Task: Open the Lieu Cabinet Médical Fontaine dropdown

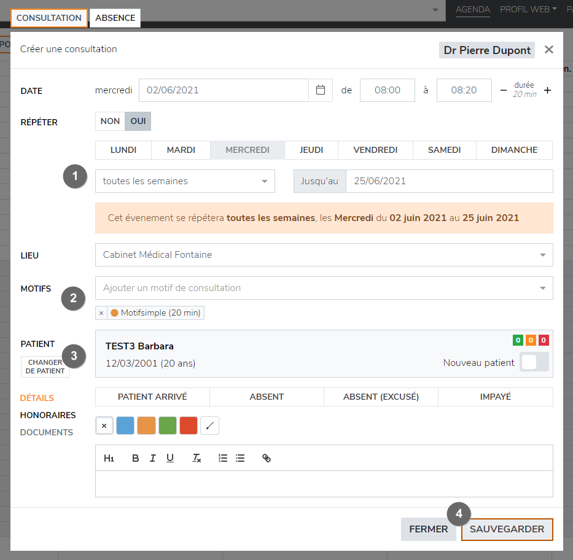Action: [324, 255]
